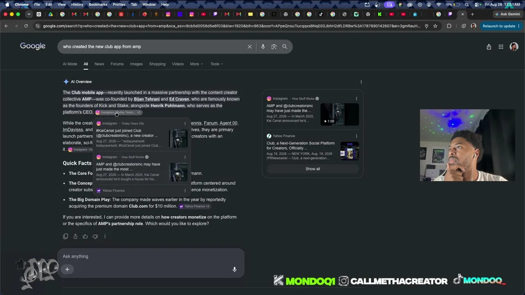The height and width of the screenshot is (295, 525).
Task: Open the Google logo home link
Action: (33, 46)
